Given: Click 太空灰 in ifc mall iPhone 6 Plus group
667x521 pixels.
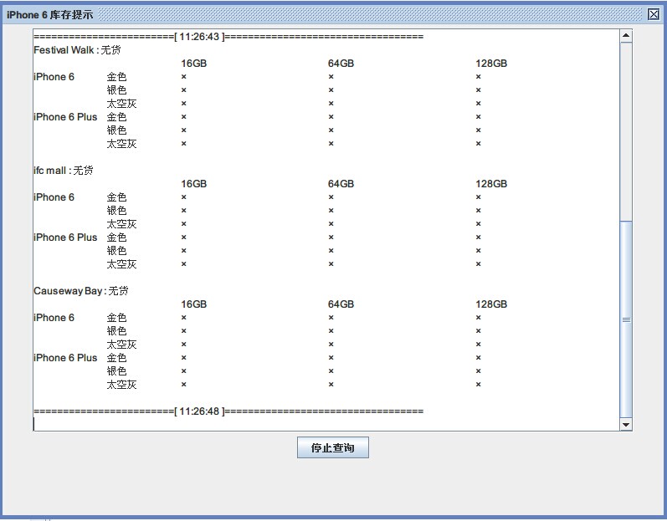Looking at the screenshot, I should 121,264.
